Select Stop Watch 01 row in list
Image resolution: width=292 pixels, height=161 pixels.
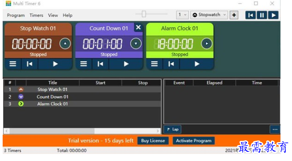click(82, 89)
